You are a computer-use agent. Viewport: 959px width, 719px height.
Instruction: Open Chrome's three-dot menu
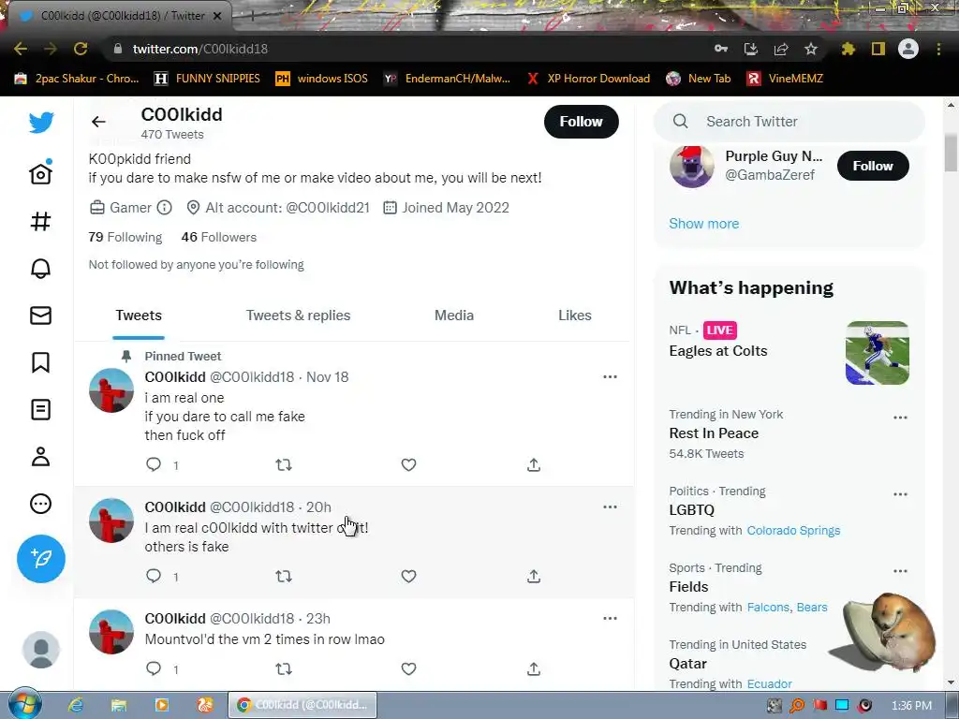click(938, 49)
